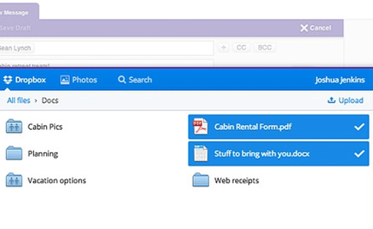The height and width of the screenshot is (229, 373).
Task: Select the Dropbox tab label
Action: [30, 80]
